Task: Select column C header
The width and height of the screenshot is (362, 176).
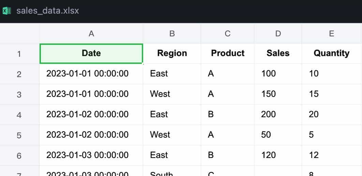Action: [x=227, y=33]
